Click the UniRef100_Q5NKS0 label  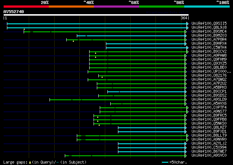click(209, 124)
